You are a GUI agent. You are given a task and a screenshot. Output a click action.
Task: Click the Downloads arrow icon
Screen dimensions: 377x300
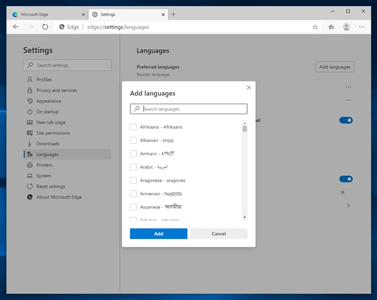(29, 144)
